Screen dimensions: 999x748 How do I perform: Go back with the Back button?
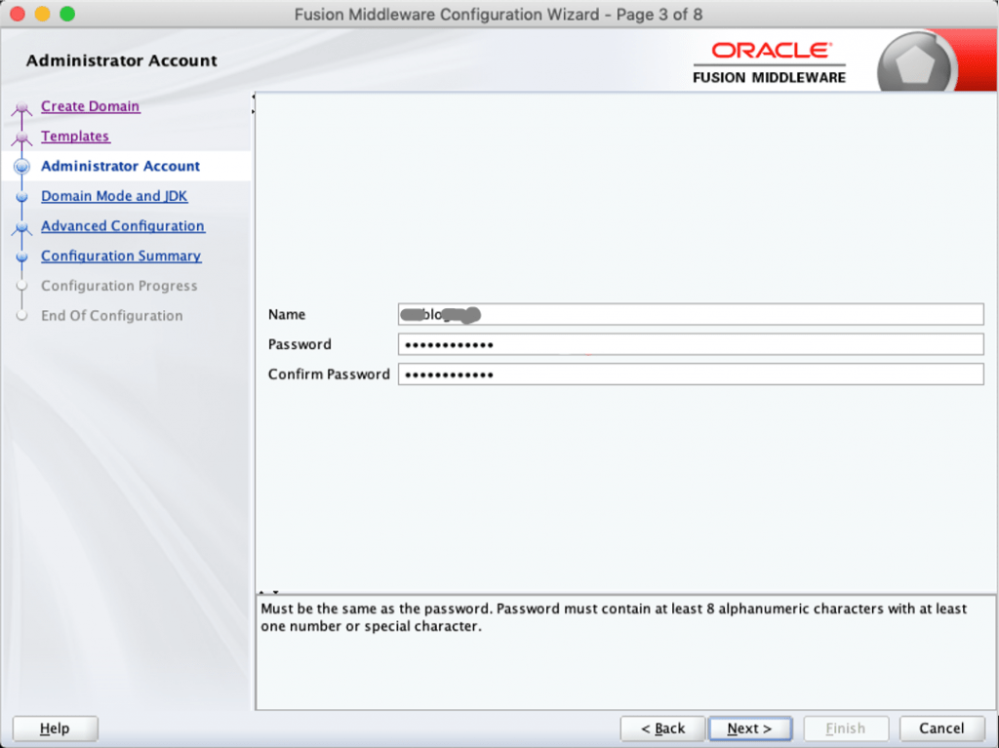[662, 728]
